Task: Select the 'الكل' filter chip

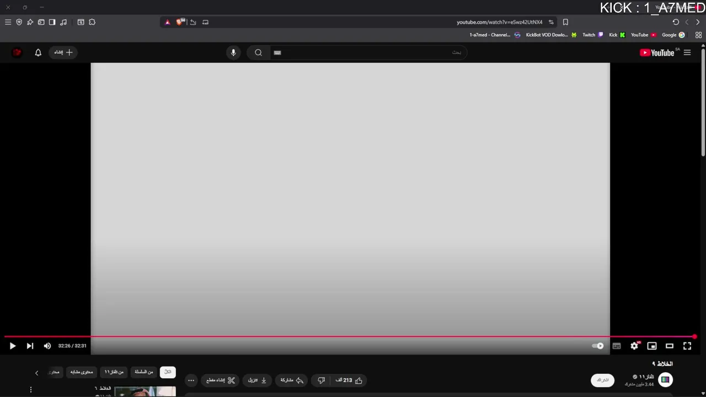Action: [168, 372]
